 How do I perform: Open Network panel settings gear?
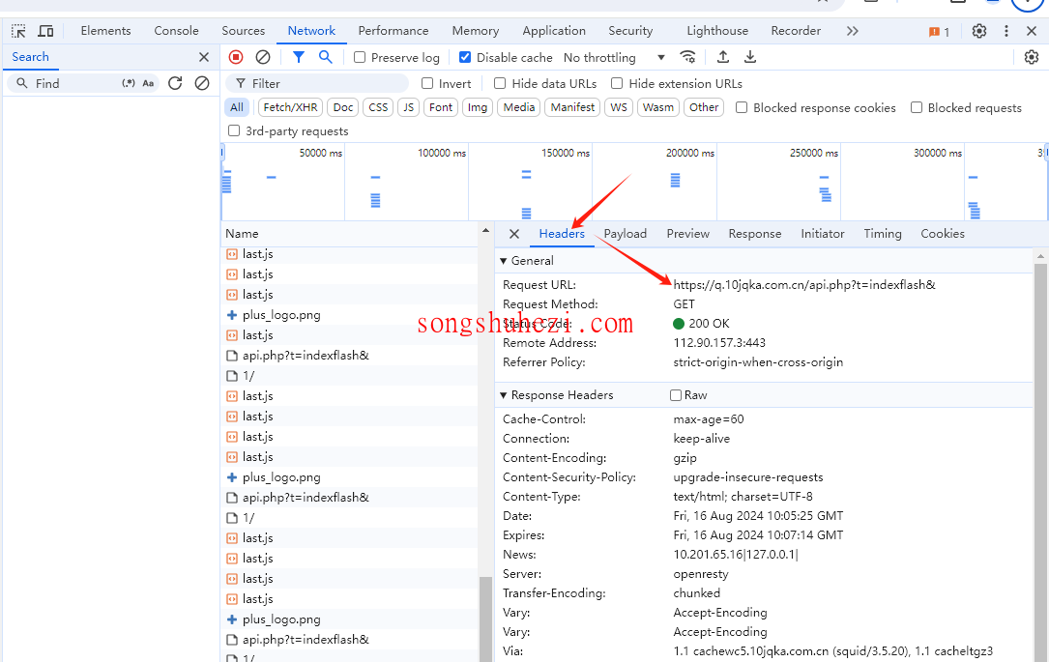coord(1031,58)
